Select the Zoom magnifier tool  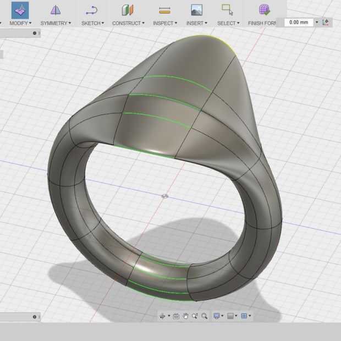(x=195, y=316)
